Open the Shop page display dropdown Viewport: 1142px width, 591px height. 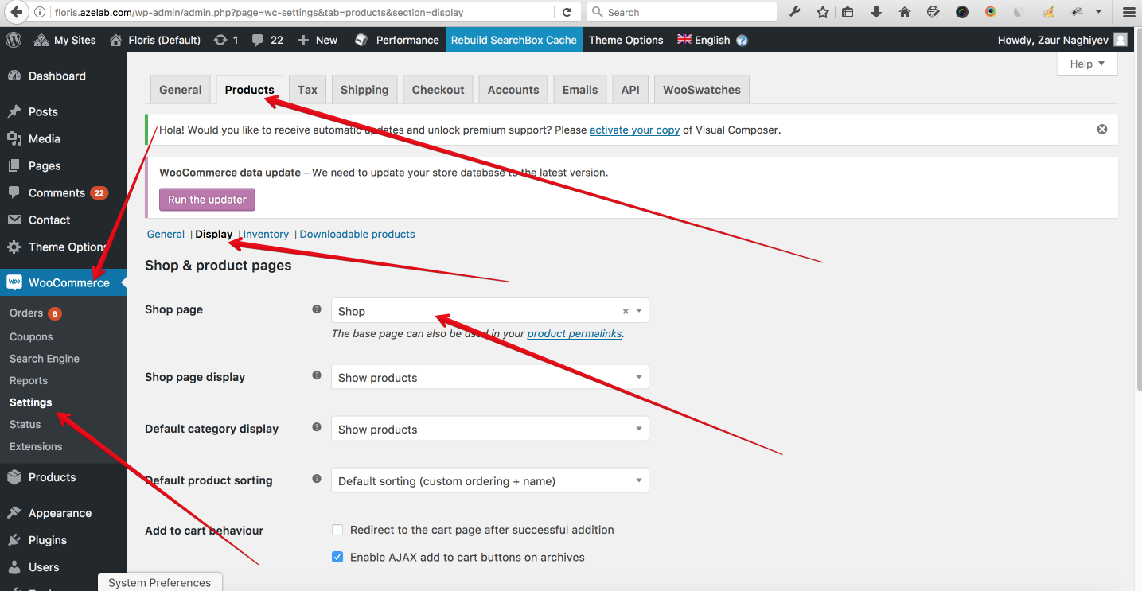tap(490, 377)
